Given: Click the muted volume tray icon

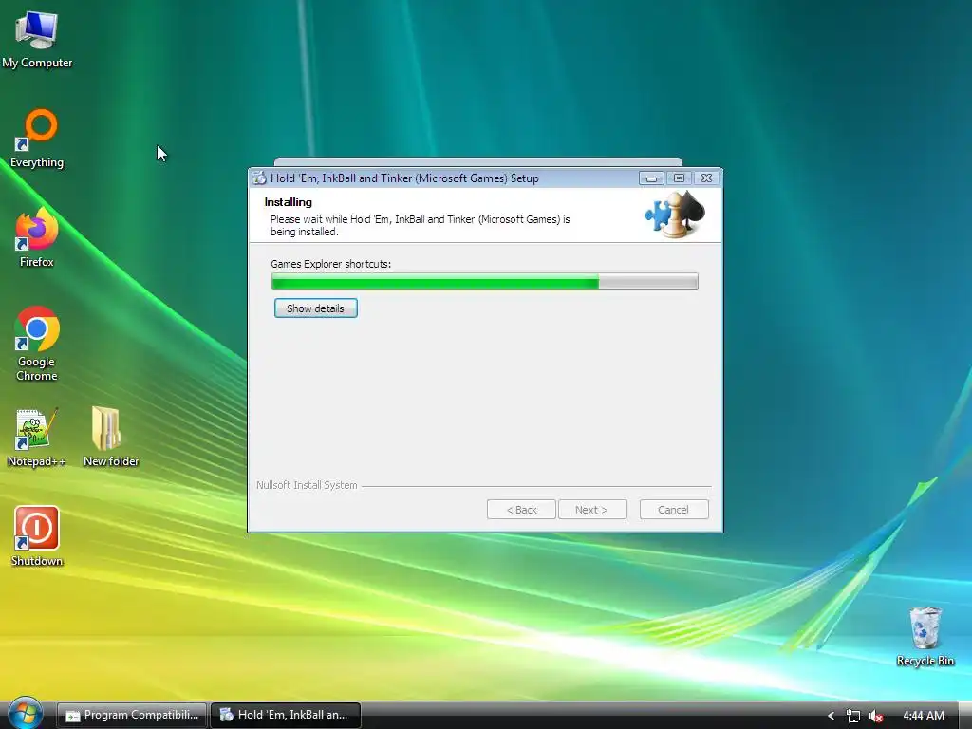Looking at the screenshot, I should point(876,716).
